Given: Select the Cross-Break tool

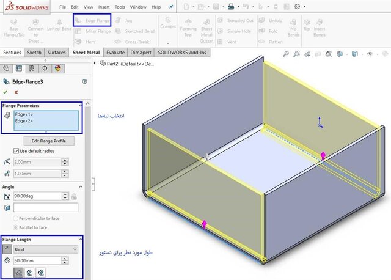Looking at the screenshot, I should tap(132, 42).
